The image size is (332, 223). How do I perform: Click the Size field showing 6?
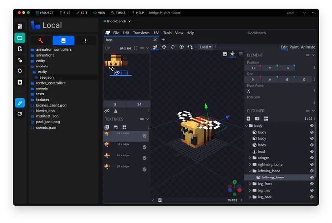(x=287, y=80)
